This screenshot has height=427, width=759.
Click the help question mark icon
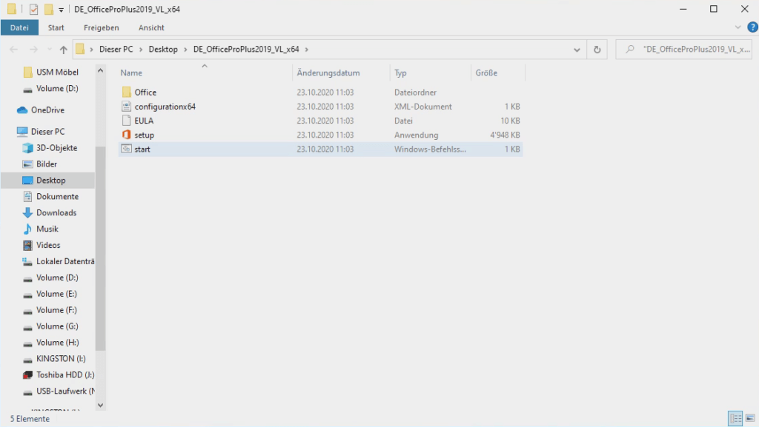pos(752,27)
